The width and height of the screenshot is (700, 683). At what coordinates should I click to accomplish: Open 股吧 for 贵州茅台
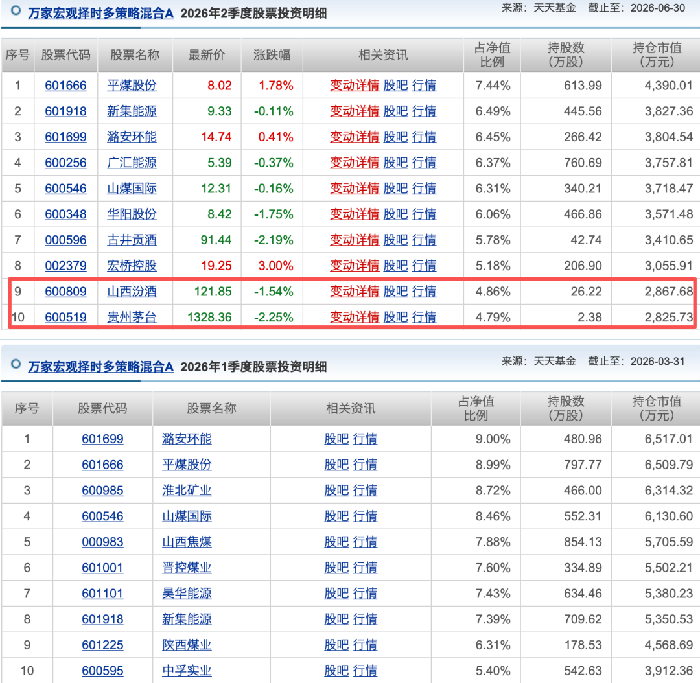[x=395, y=318]
